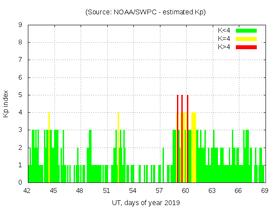Click y-axis tick label 5

[20, 95]
